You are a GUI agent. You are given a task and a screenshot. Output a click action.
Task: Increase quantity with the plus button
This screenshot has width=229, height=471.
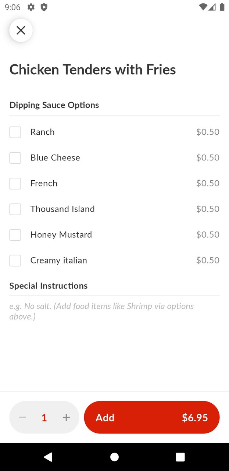(x=66, y=417)
